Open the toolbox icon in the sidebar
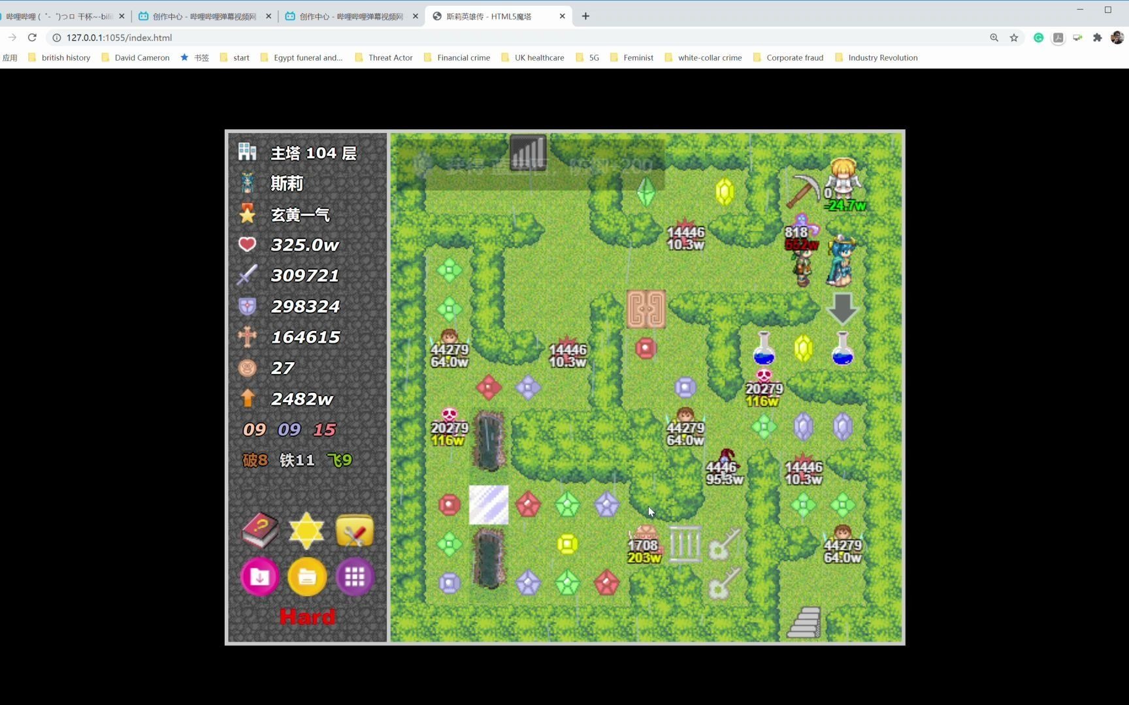1129x705 pixels. (x=355, y=530)
